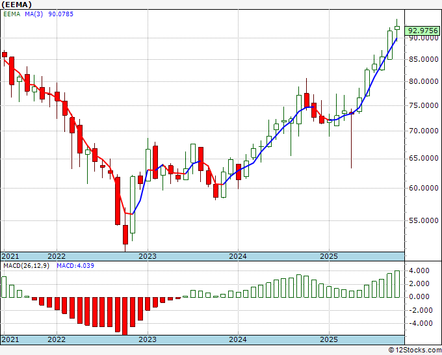Click the (EEMA) chart title
Viewport: 442px width, 355px height.
[16, 5]
